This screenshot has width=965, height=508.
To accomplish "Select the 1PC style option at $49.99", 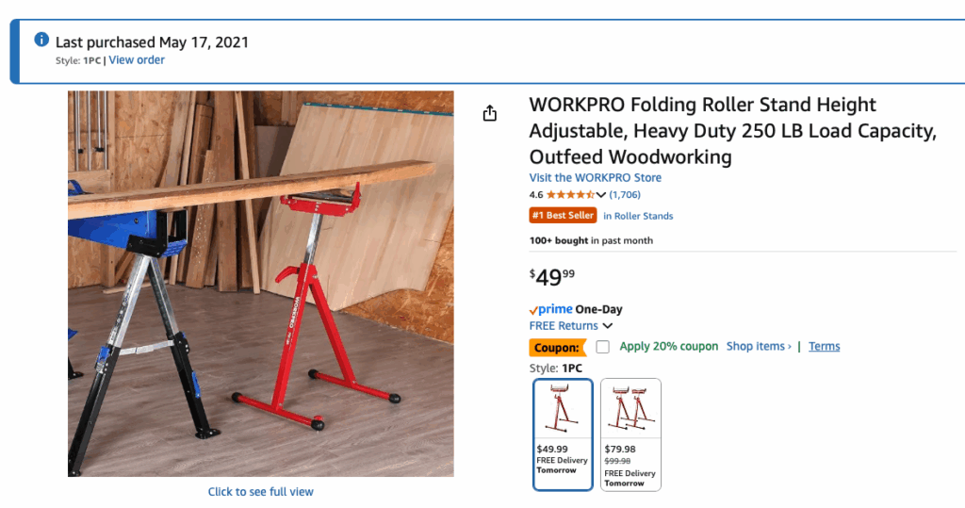I will click(x=563, y=434).
